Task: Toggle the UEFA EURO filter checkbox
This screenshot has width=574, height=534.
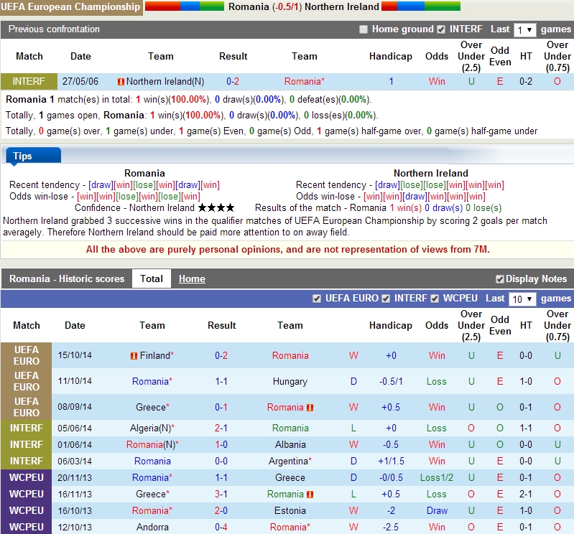Action: [x=317, y=299]
